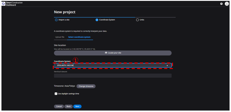Click the Change timezone button

point(86,86)
